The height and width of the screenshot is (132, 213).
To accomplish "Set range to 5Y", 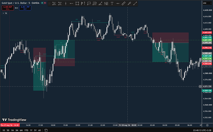I will click(x=35, y=130).
